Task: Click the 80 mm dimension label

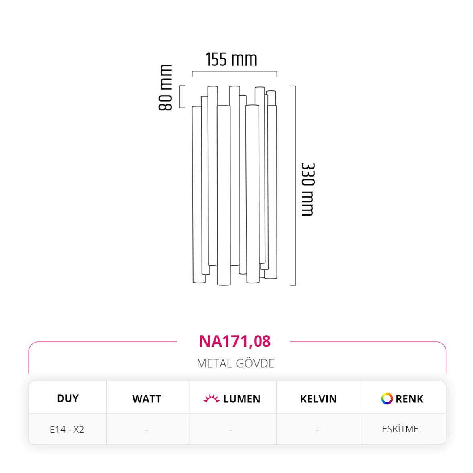Action: click(166, 88)
